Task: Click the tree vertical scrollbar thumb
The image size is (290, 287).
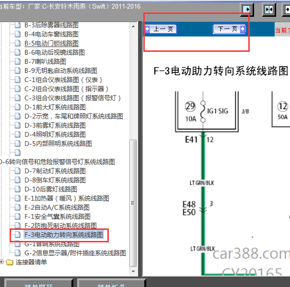Action: point(133,203)
